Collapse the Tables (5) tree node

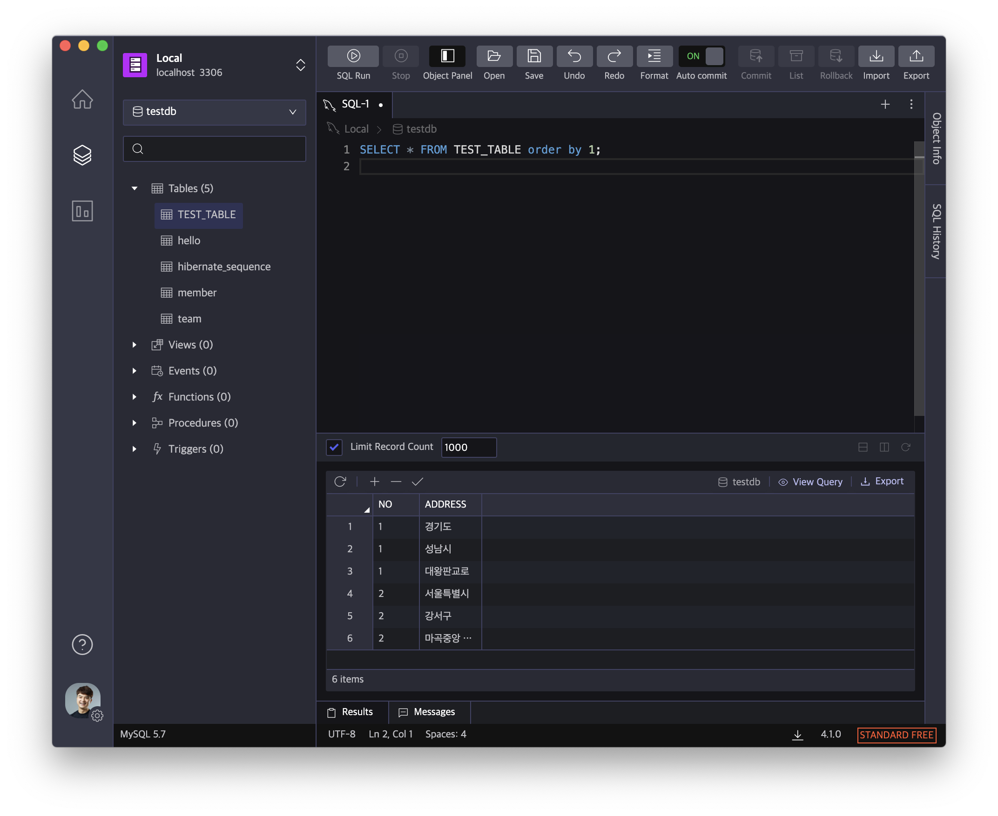tap(135, 188)
